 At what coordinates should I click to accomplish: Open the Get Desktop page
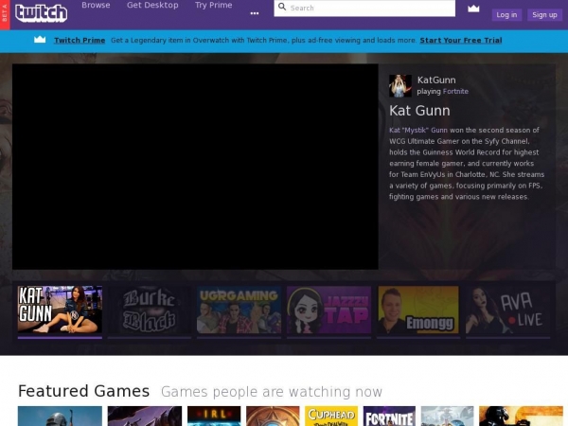(152, 5)
